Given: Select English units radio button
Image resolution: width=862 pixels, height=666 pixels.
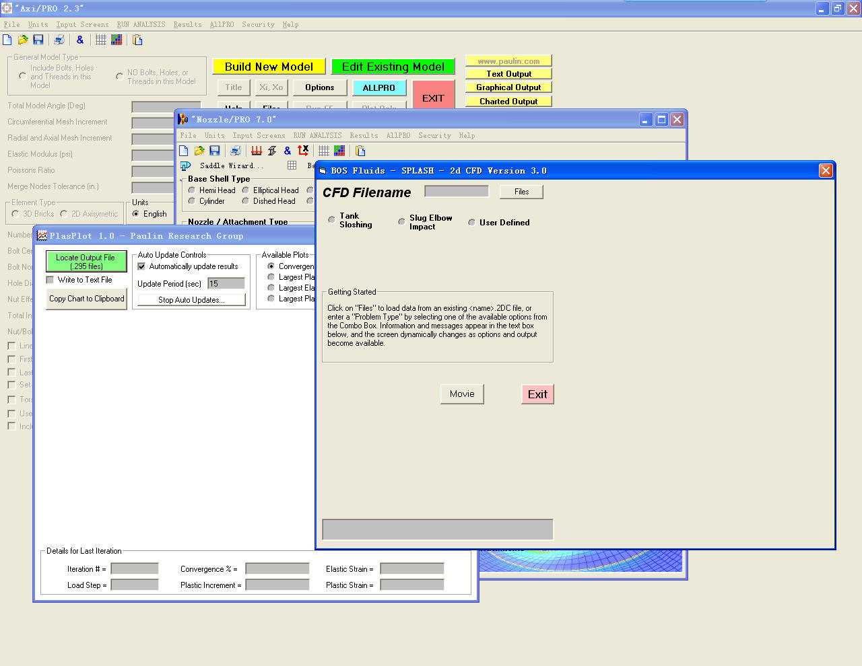Looking at the screenshot, I should click(136, 214).
